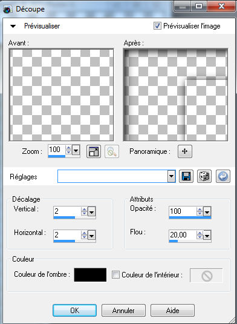The width and height of the screenshot is (237, 324).
Task: Collapse the Prévisualiser preview section
Action: coord(13,26)
